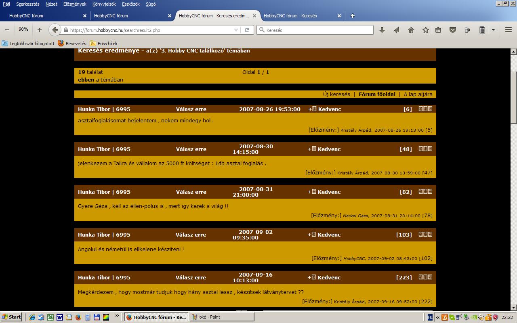Screen dimensions: 517x323
Task: Zoom out with the minus button
Action: (x=7, y=29)
